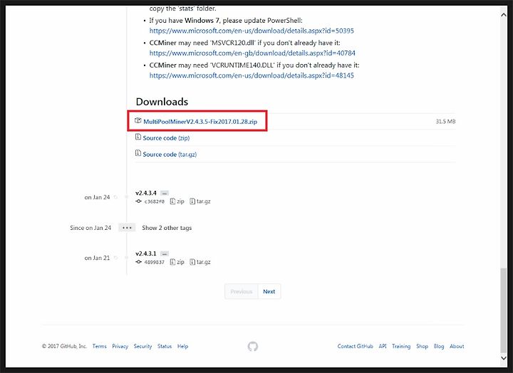Download tar.gz for v2.4.3.1
513x373 pixels.
click(200, 262)
